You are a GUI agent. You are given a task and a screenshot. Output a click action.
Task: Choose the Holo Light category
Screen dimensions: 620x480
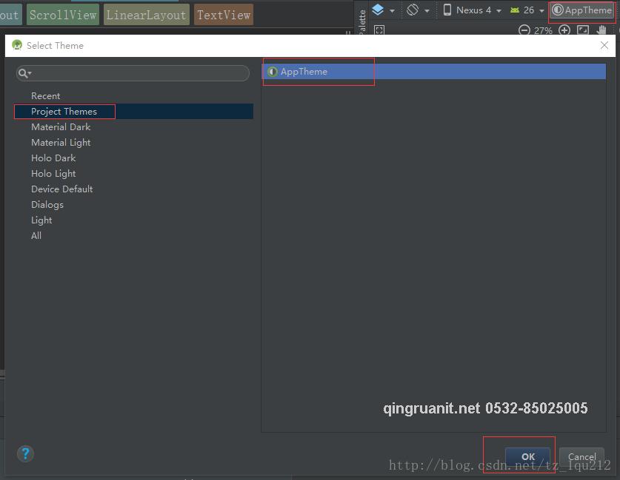pos(53,174)
